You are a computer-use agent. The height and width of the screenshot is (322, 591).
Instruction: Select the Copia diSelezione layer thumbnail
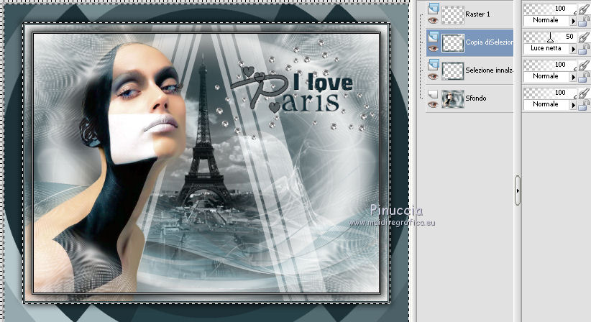click(452, 42)
